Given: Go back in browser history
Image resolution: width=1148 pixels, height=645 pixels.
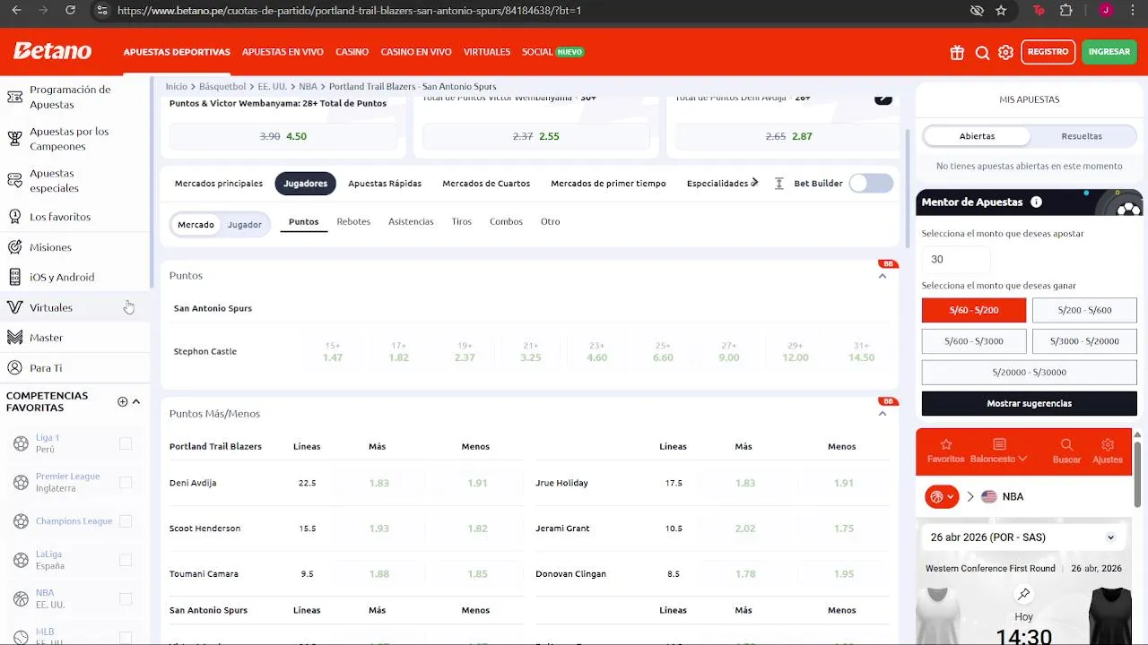Looking at the screenshot, I should point(16,11).
